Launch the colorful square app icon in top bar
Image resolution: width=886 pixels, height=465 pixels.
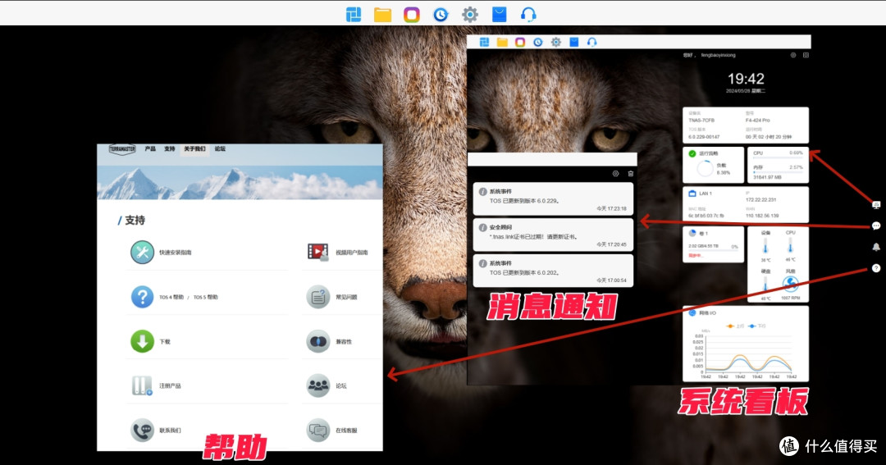pos(412,14)
